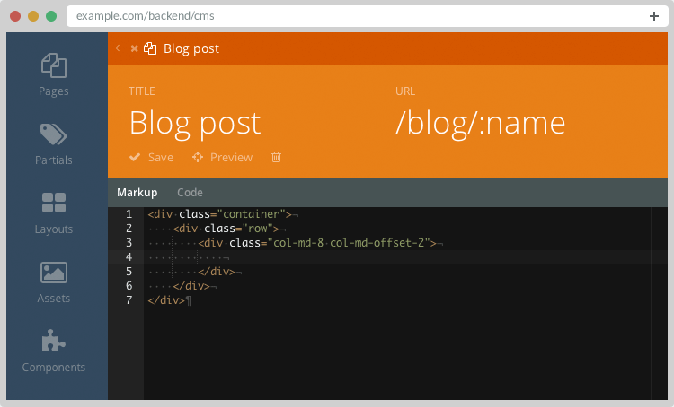Click the trash delete icon
Screen dimensions: 674x407
click(x=276, y=157)
